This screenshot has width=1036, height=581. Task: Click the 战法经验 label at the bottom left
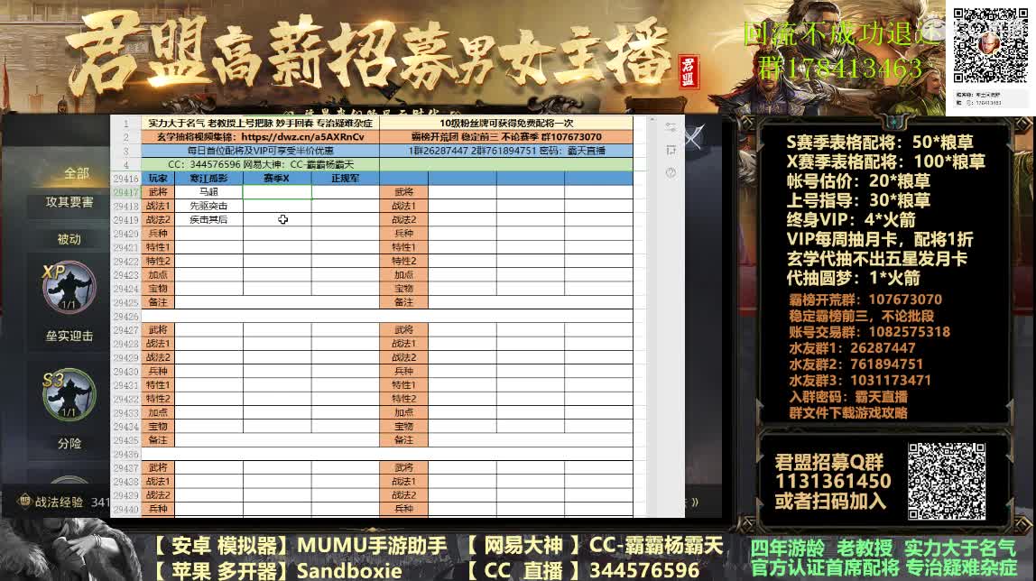tap(59, 502)
